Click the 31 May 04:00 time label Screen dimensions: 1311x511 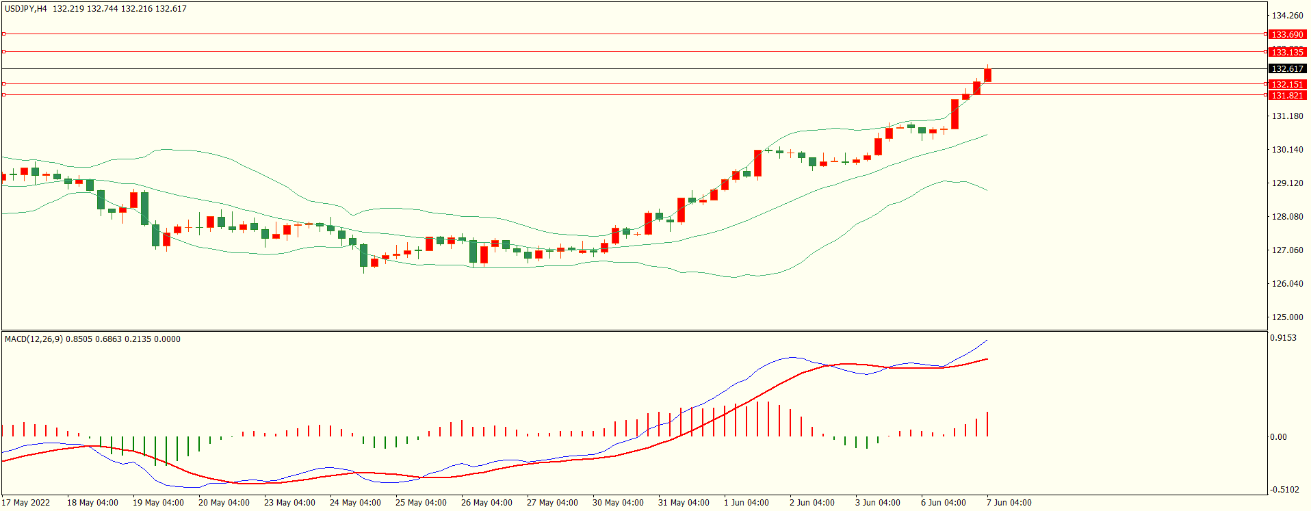tap(684, 503)
